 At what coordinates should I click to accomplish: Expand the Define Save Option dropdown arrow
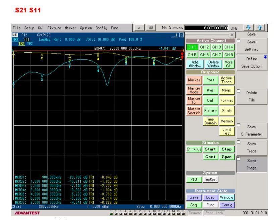click(x=265, y=57)
